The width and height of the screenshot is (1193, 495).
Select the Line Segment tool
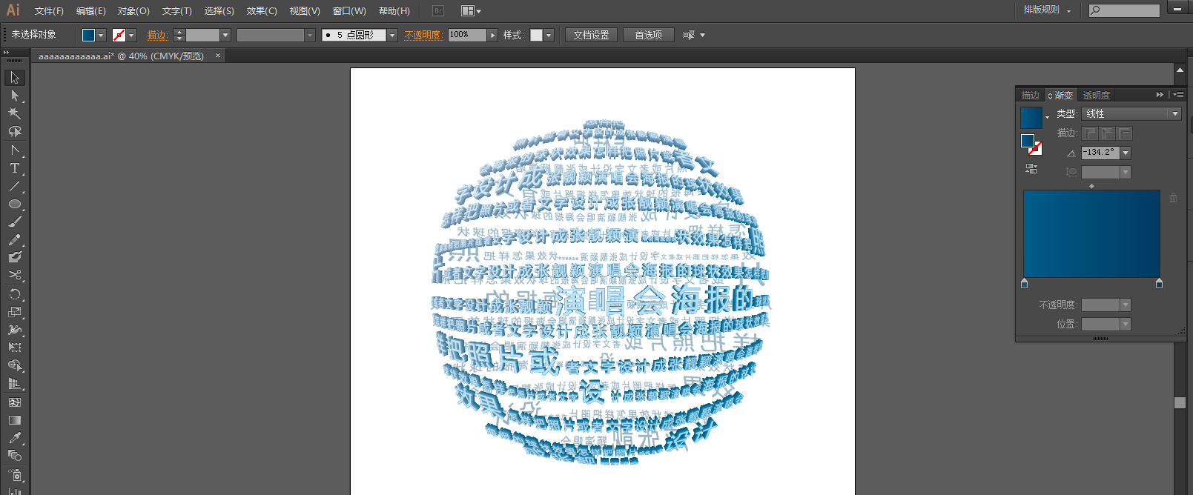tap(15, 186)
